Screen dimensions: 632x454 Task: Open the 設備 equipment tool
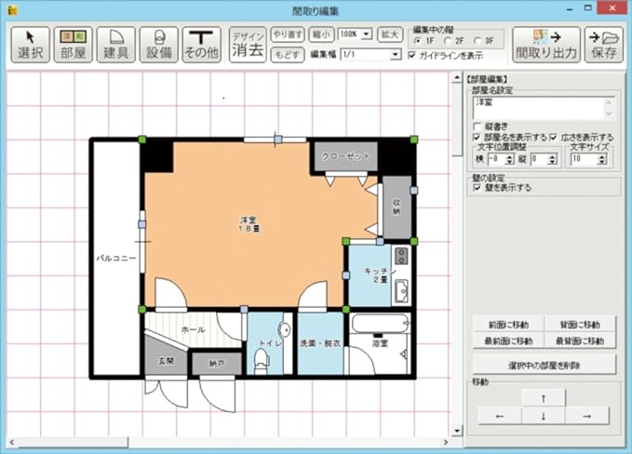click(159, 45)
